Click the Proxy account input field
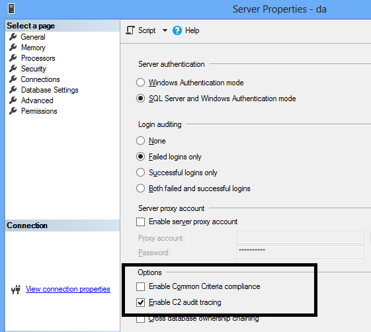This screenshot has height=332, width=371. coord(300,237)
